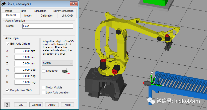Click the Name field containing Link1

[x=48, y=26]
